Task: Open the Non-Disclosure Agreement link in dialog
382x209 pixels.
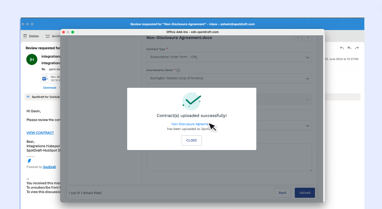Action: pyautogui.click(x=190, y=124)
